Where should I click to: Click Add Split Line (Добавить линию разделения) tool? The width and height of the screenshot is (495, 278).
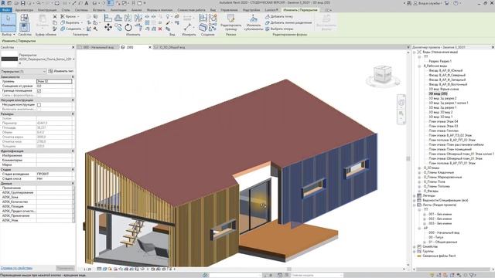288,22
